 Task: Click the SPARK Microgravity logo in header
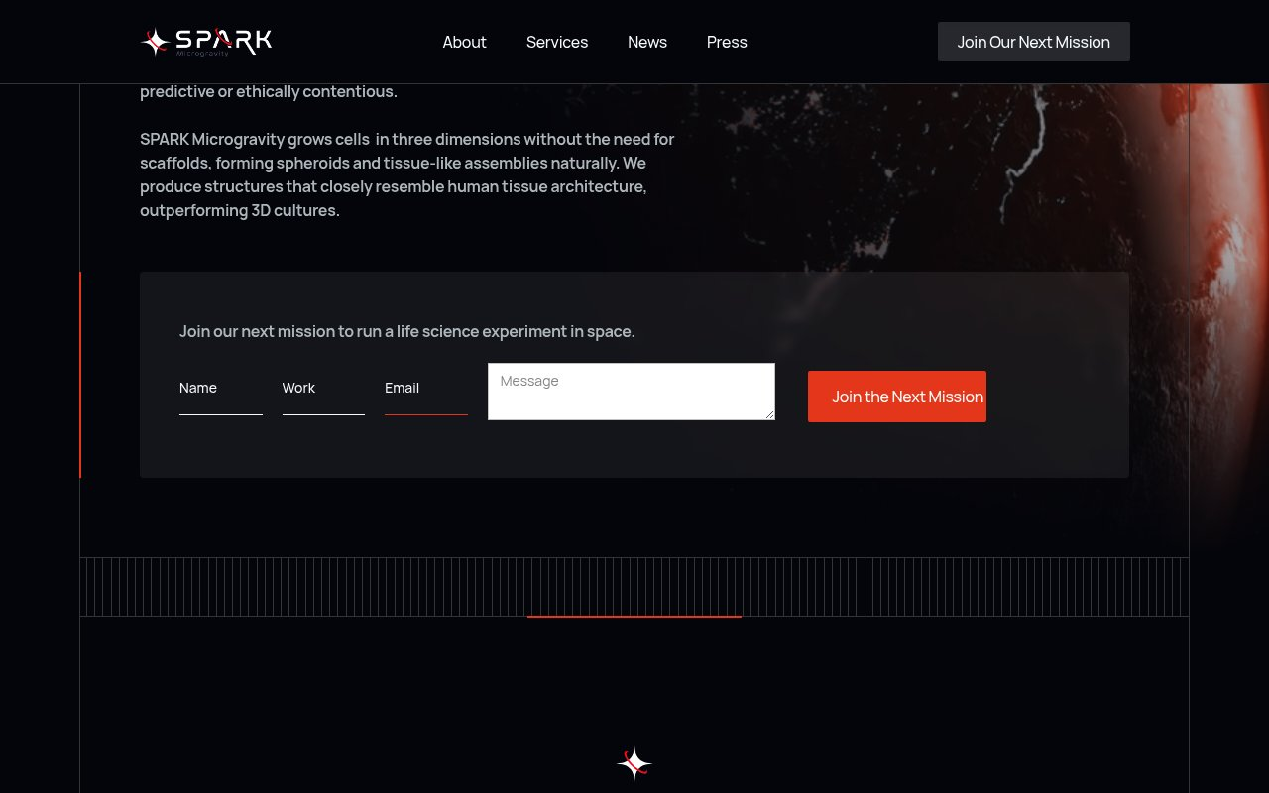point(205,42)
